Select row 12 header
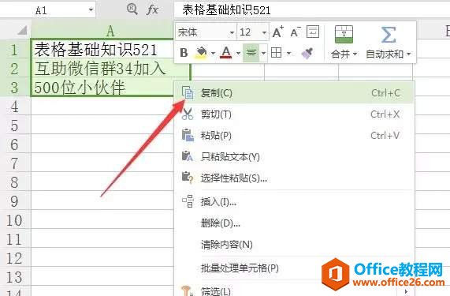450x296 pixels. (x=15, y=258)
